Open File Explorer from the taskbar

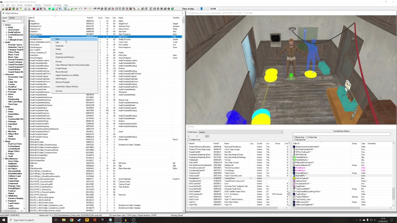64,220
